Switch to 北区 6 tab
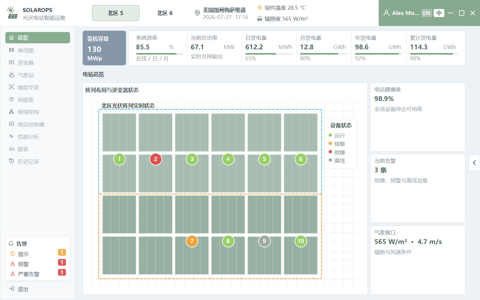This screenshot has width=480, height=300. click(x=165, y=13)
